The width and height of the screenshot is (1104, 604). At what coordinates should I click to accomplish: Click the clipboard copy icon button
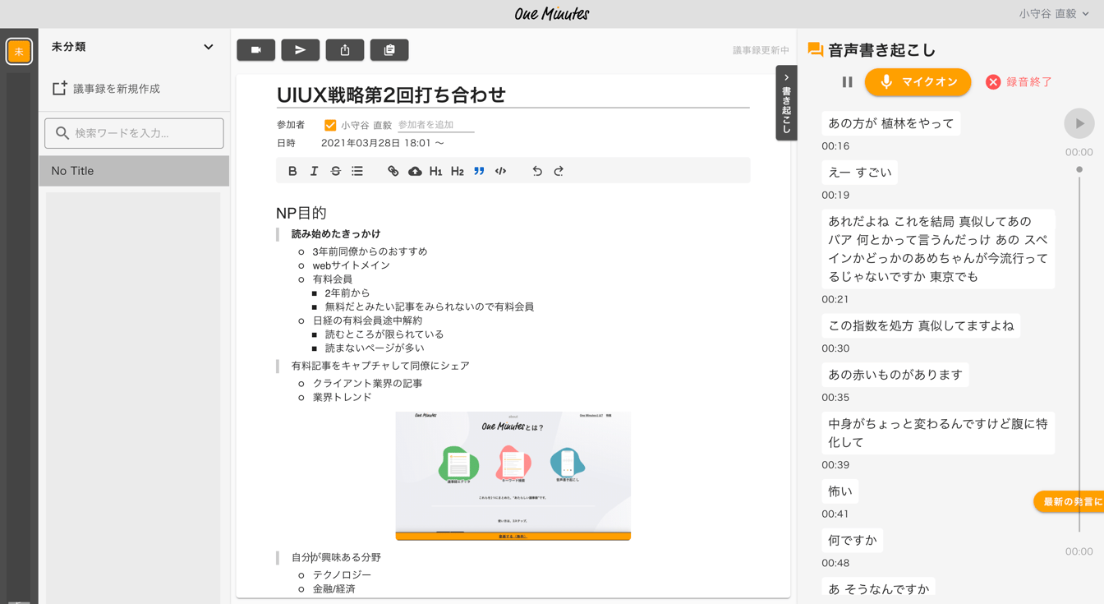[389, 50]
